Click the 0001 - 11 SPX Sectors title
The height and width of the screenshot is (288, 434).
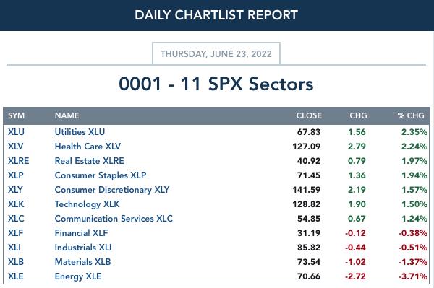point(216,84)
